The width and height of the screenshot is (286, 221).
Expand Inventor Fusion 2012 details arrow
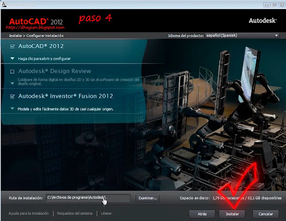pos(13,109)
